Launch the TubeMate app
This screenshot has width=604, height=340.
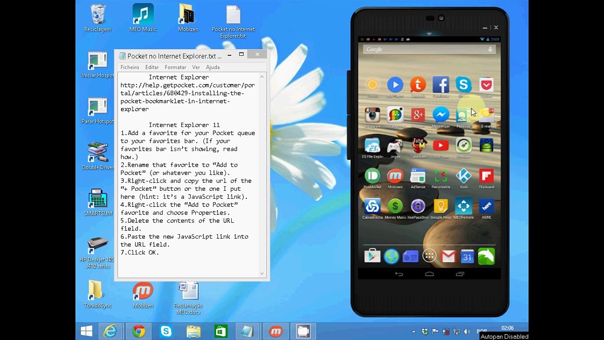tap(418, 145)
